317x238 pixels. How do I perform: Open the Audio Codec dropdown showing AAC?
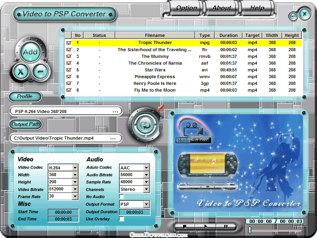[146, 167]
